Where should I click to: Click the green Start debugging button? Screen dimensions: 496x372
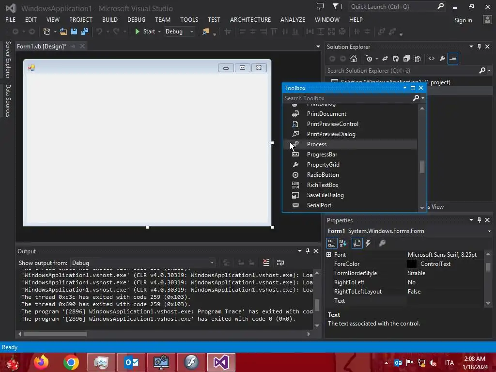[x=145, y=31]
